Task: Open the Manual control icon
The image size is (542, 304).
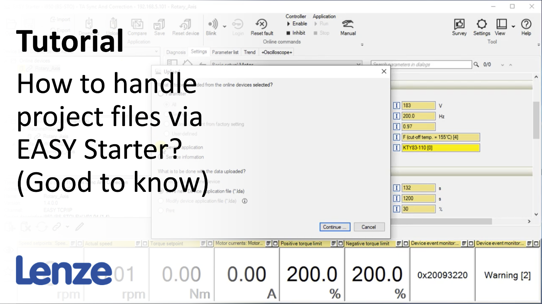Action: coord(348,24)
